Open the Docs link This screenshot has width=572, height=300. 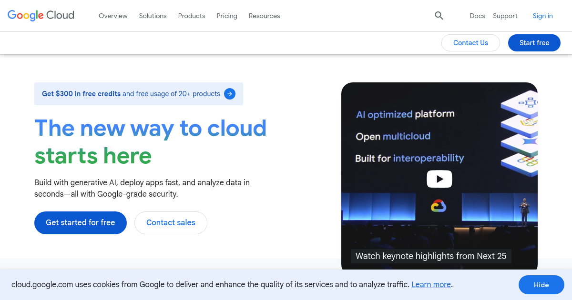tap(477, 16)
